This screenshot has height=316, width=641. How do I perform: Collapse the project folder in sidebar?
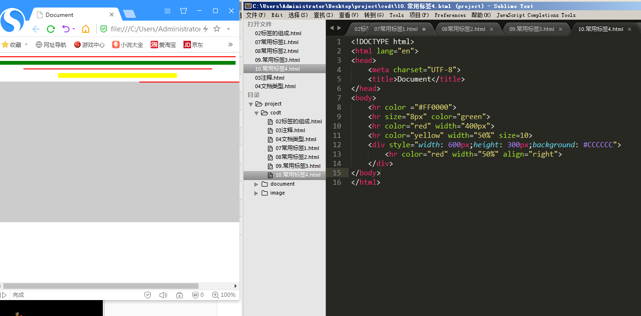251,104
